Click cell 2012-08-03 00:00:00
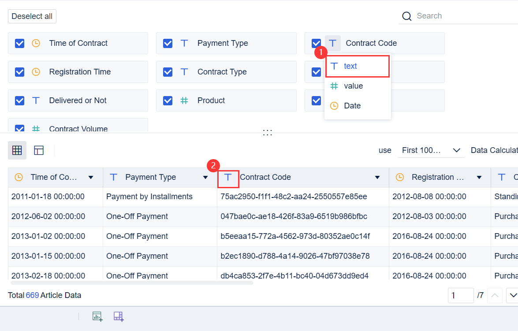 pos(440,217)
